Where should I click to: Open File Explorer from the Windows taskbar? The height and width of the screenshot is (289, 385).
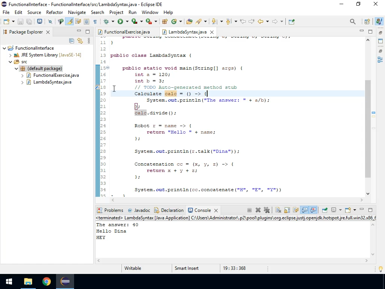pos(28,281)
